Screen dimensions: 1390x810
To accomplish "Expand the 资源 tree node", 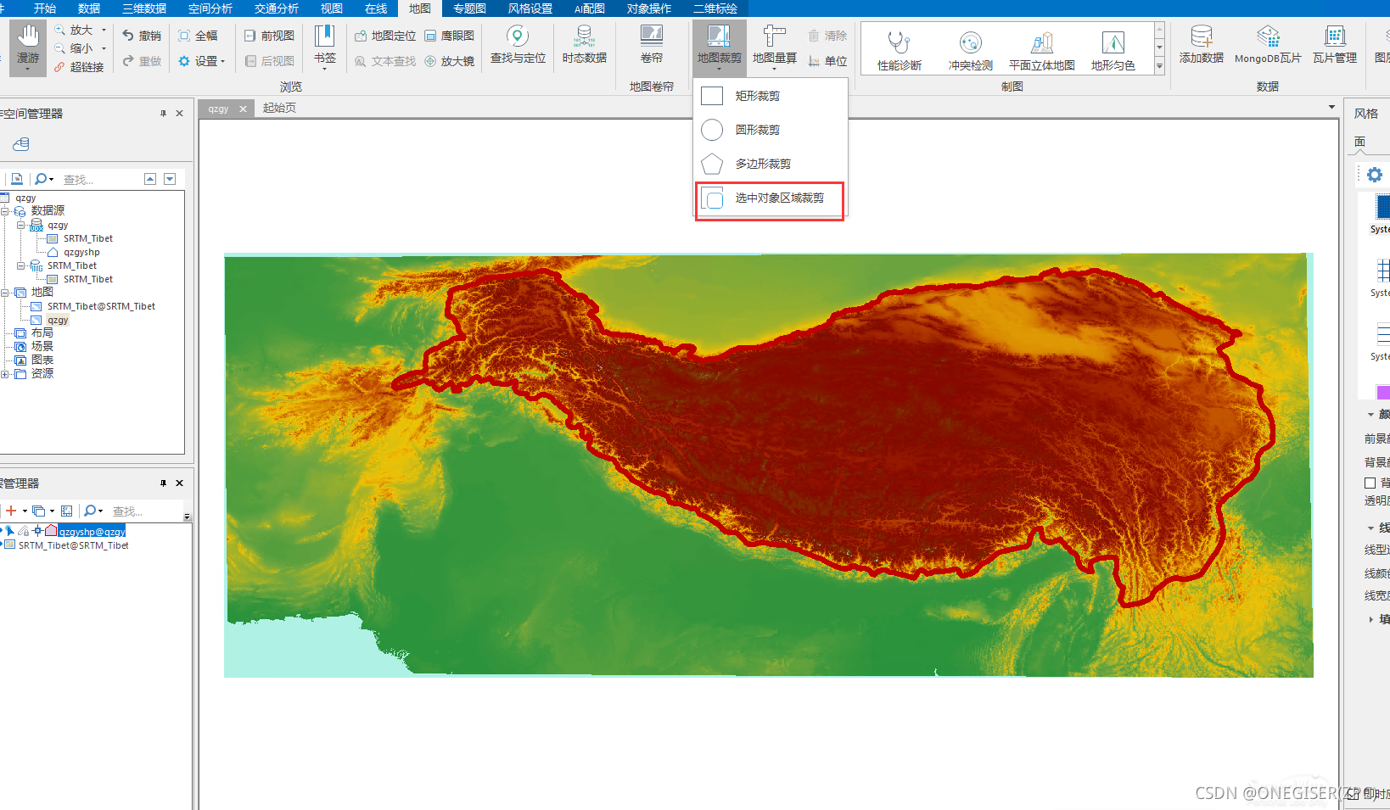I will 5,374.
